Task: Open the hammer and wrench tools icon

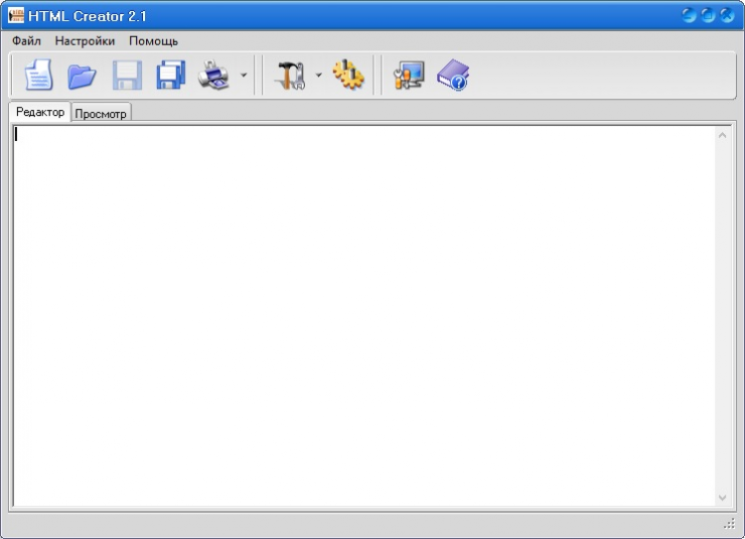Action: [290, 75]
